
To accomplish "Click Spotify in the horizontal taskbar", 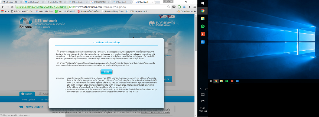I will 227,81.
